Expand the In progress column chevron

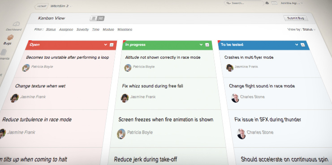coord(201,45)
